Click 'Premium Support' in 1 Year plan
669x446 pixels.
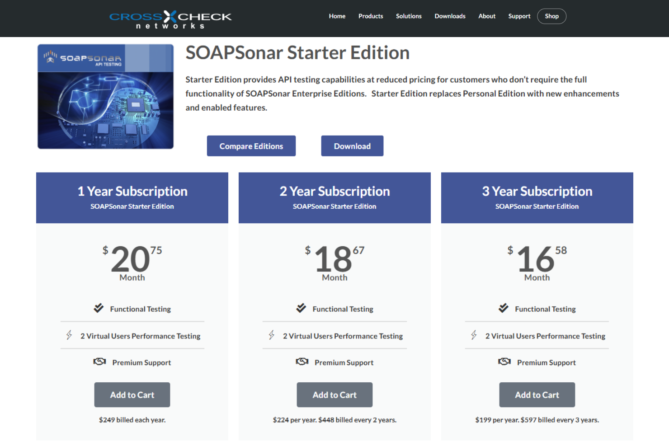tap(141, 362)
